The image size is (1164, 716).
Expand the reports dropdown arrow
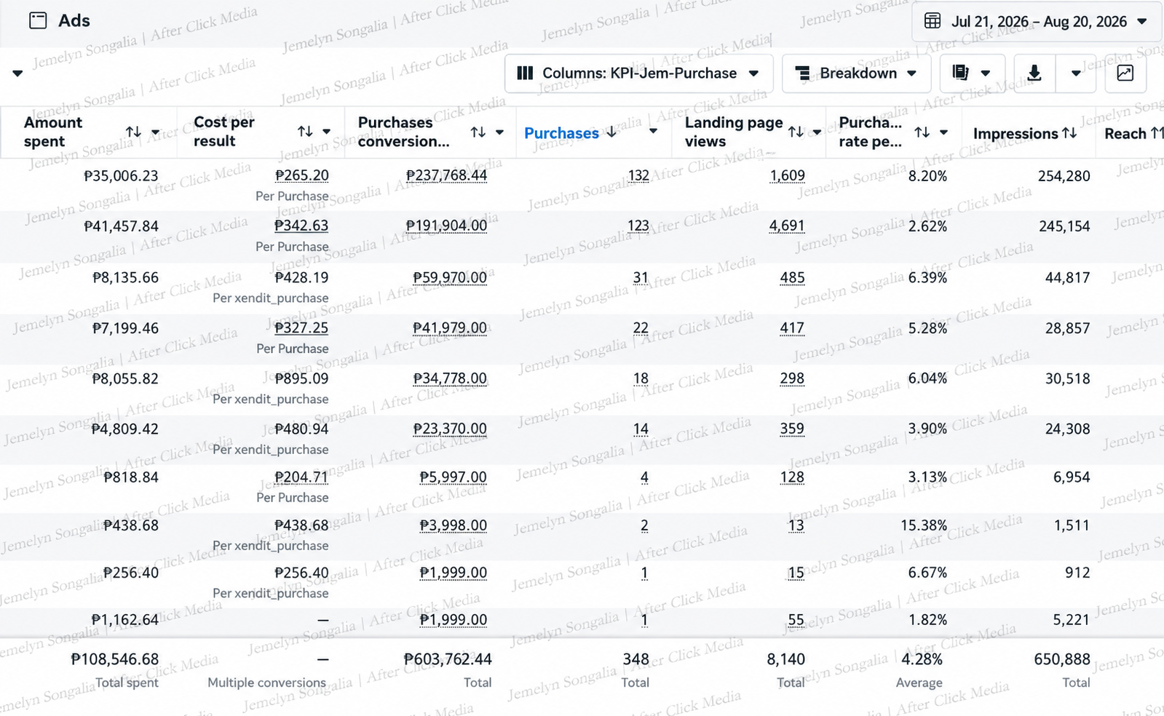coord(986,73)
